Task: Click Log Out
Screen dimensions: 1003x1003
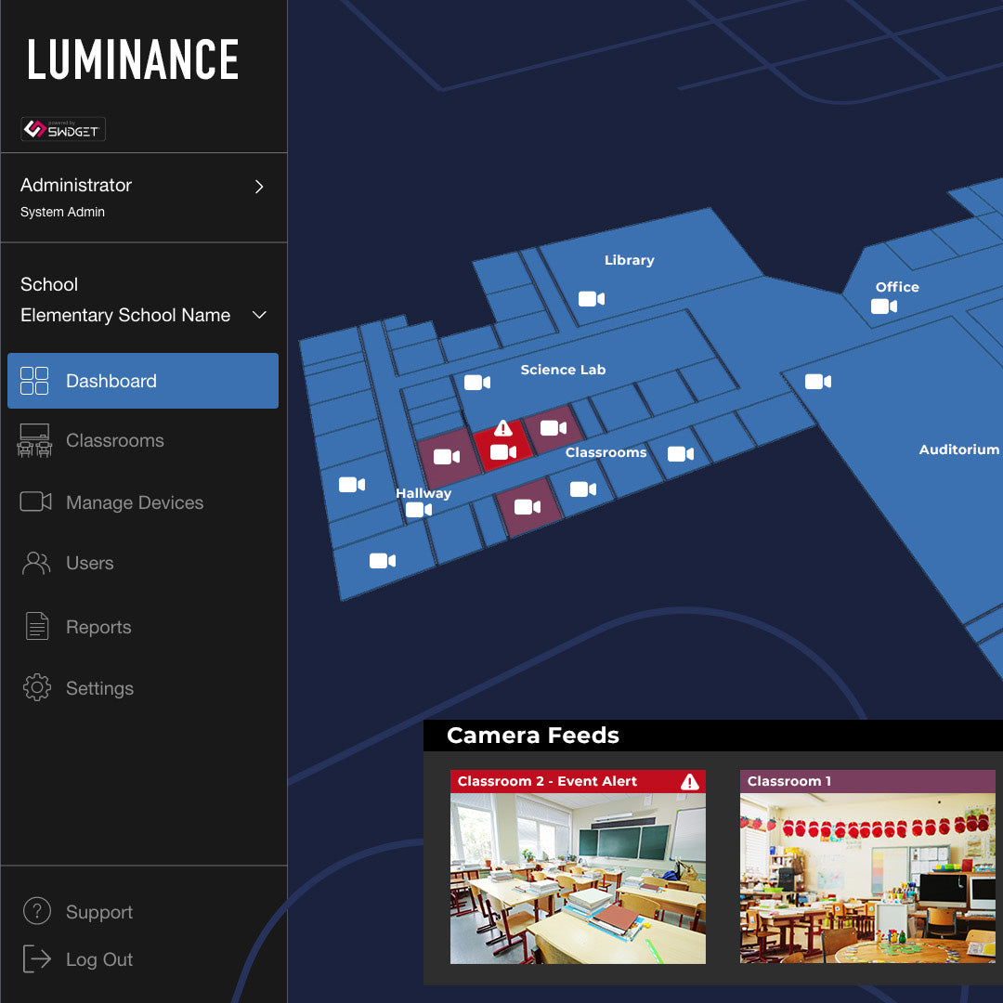Action: 98,959
